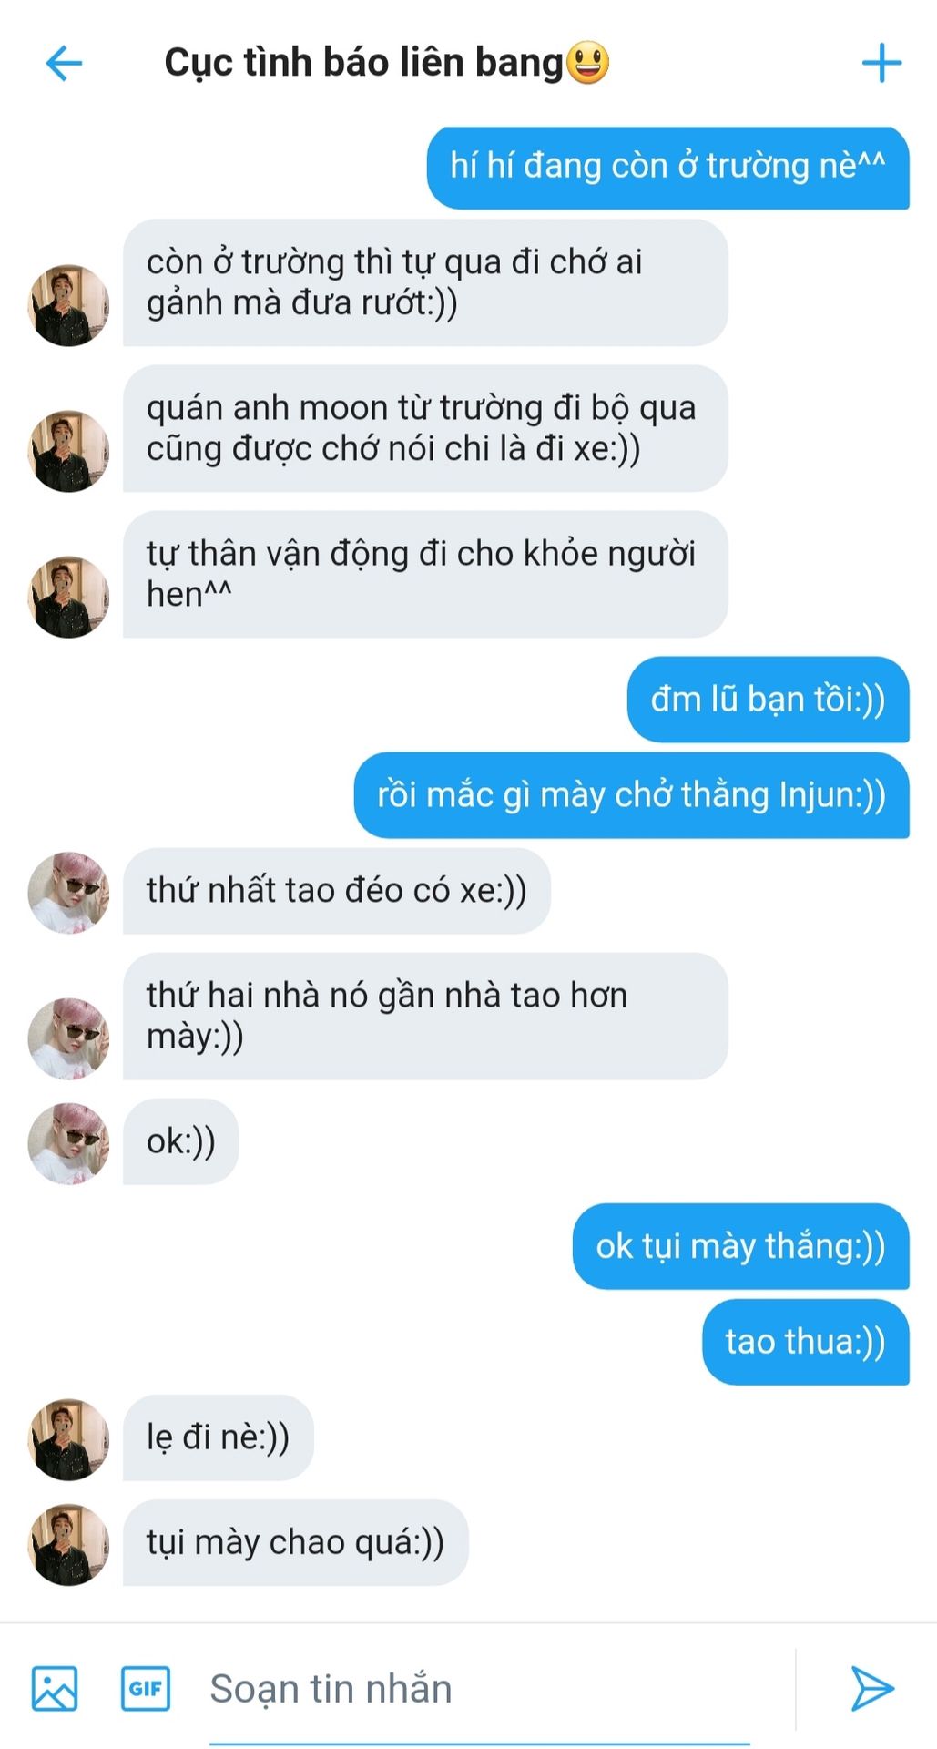
Task: Select the 'đm lũ bạn tồi:))' bubble
Action: (768, 700)
